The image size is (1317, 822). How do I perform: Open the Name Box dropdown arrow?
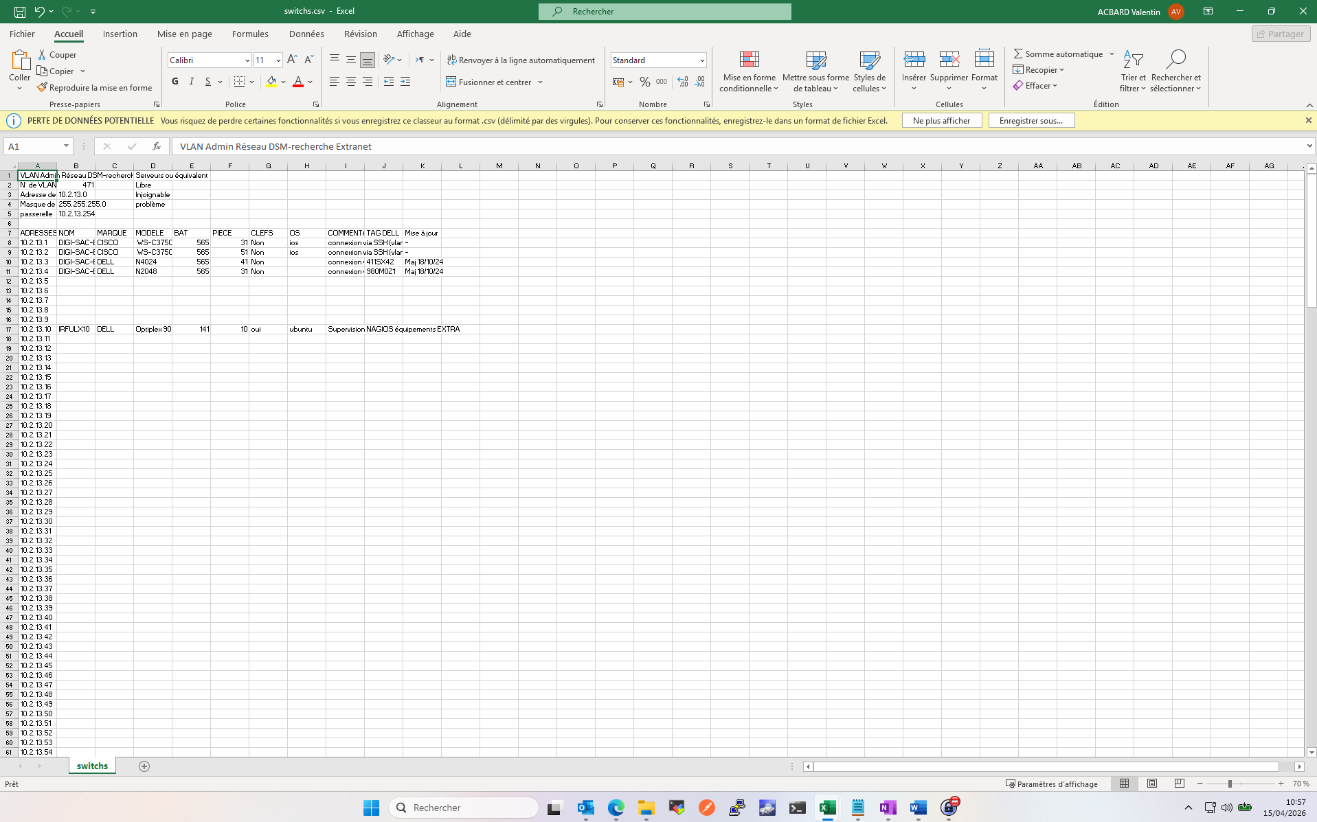[66, 146]
